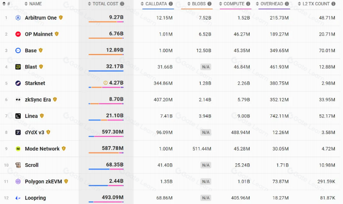Click the Base blue circle logo
The width and height of the screenshot is (343, 204).
18,50
